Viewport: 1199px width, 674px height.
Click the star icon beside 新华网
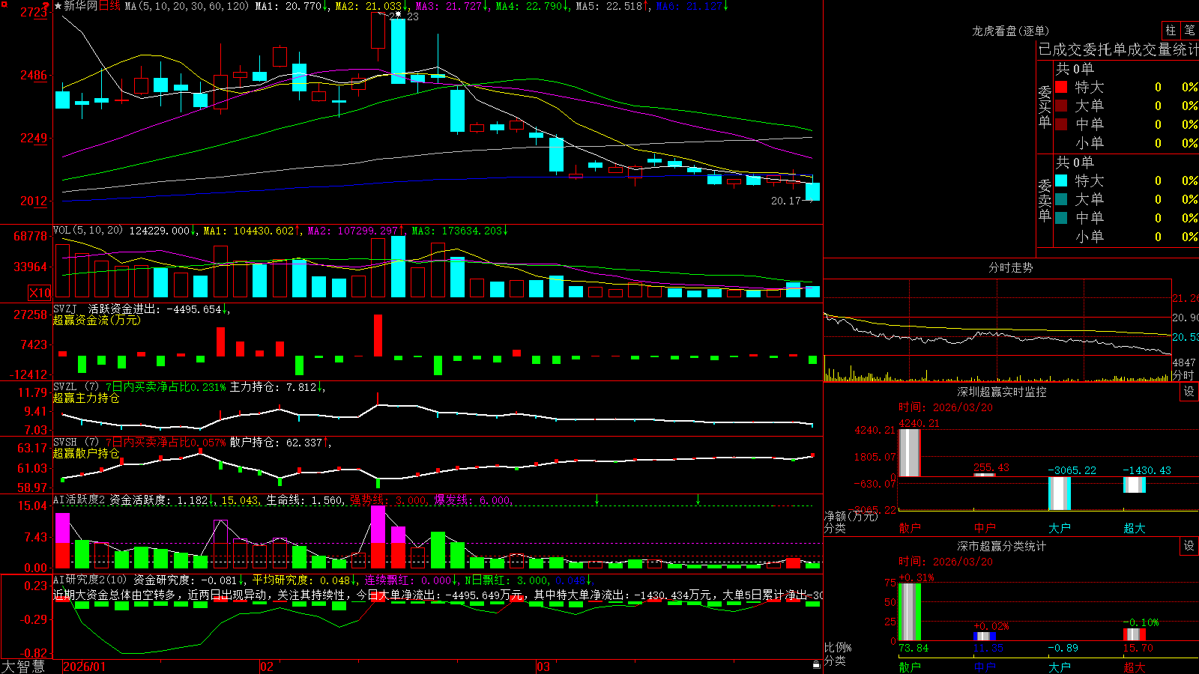pyautogui.click(x=58, y=6)
